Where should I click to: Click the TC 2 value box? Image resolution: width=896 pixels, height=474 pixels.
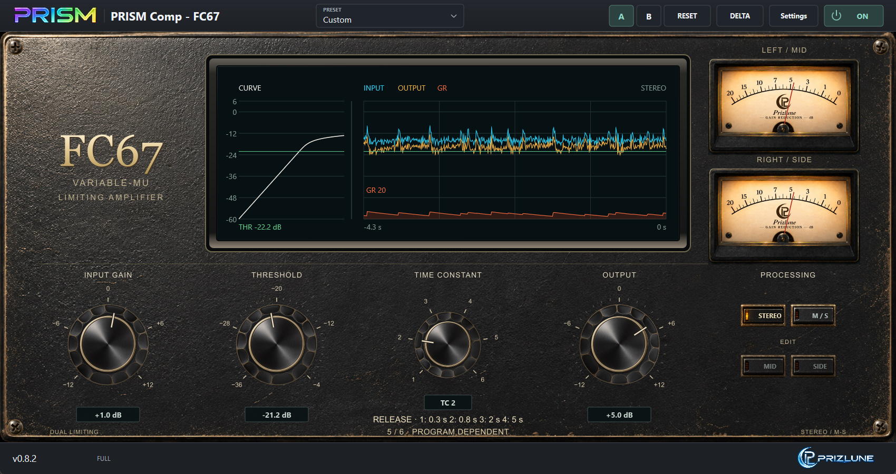coord(448,402)
